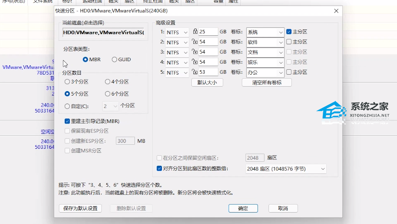This screenshot has width=397, height=224.
Task: Open file system dropdown for partition 1
Action: (x=177, y=32)
